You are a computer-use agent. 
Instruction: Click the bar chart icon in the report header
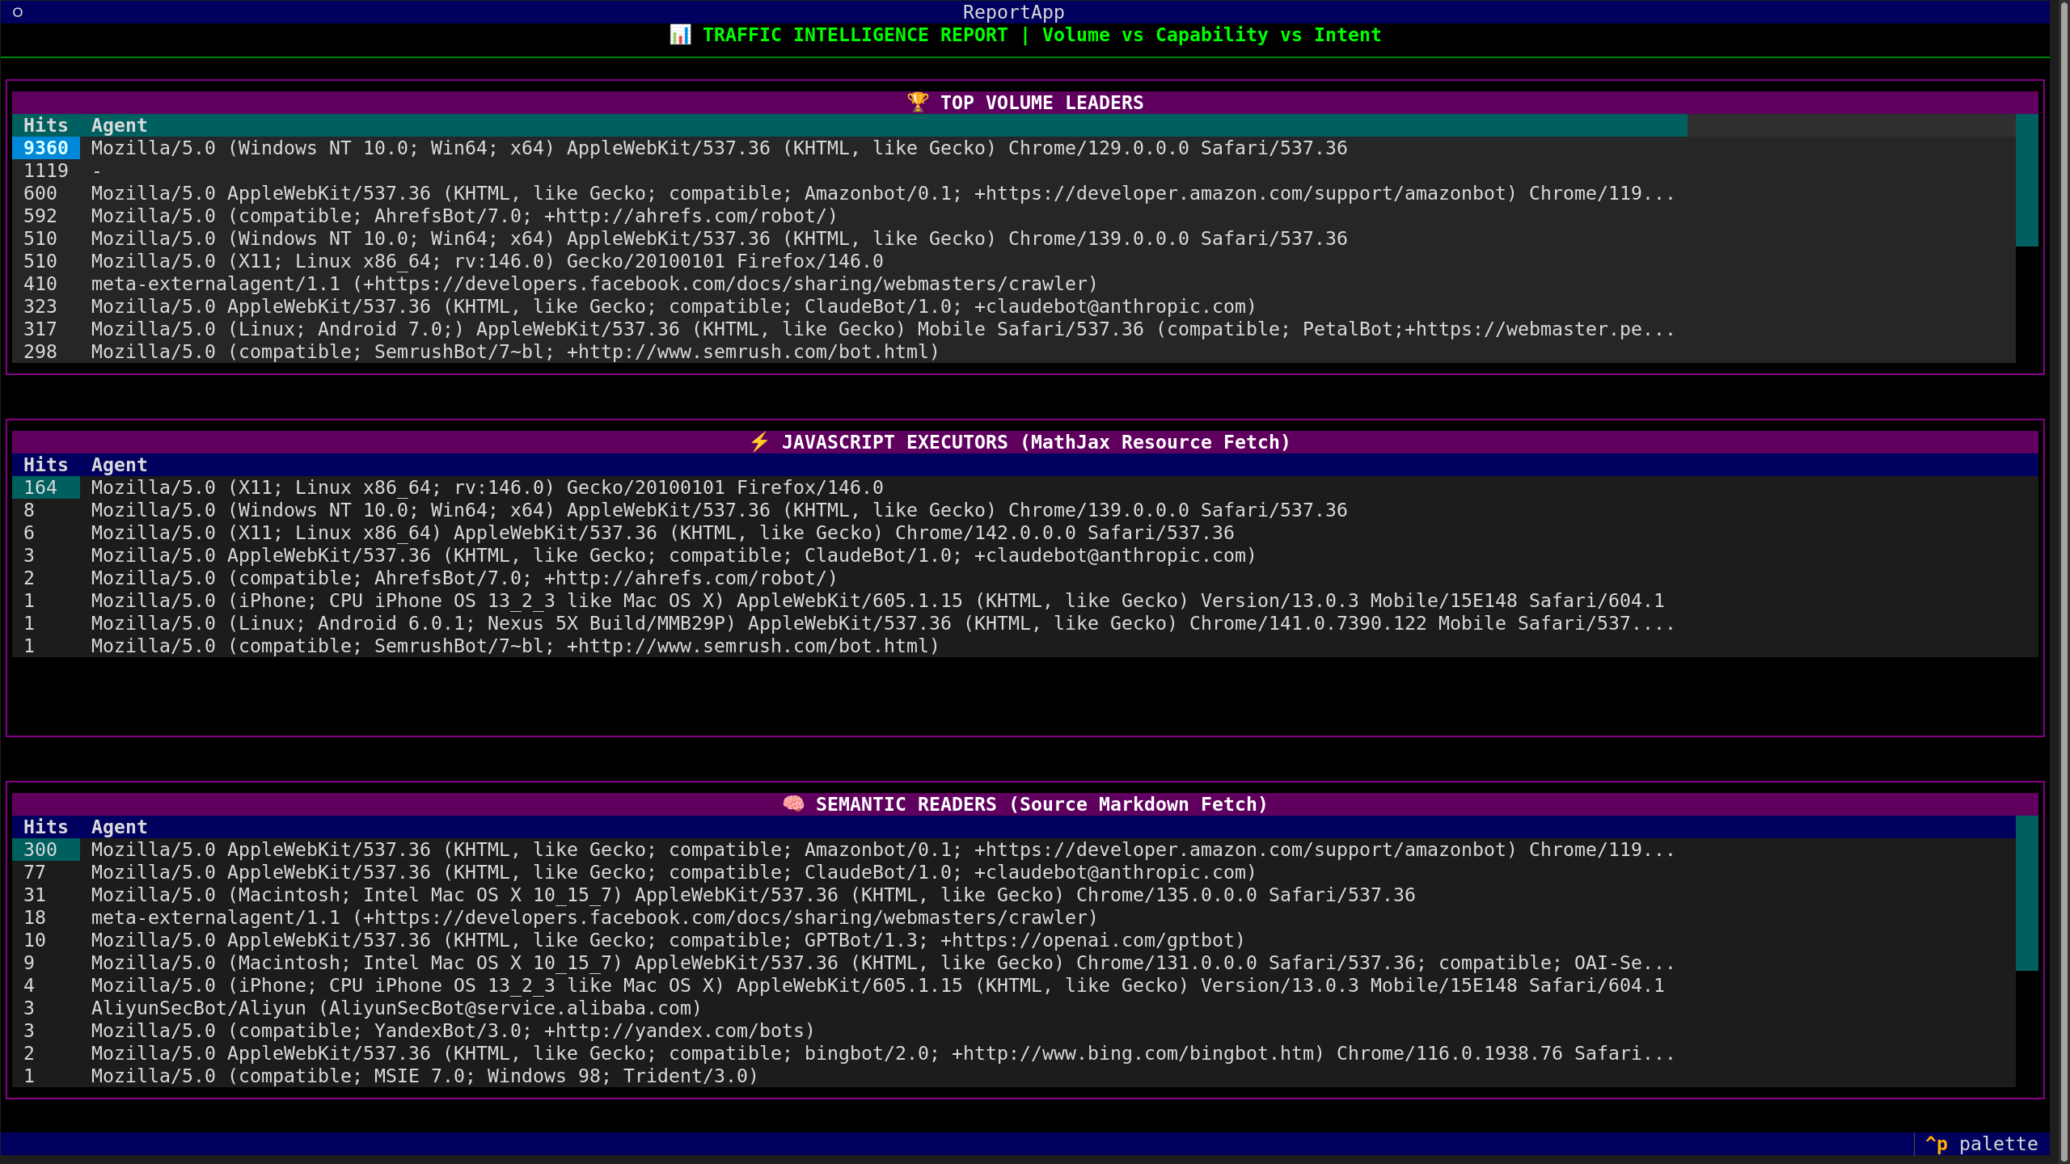coord(682,35)
